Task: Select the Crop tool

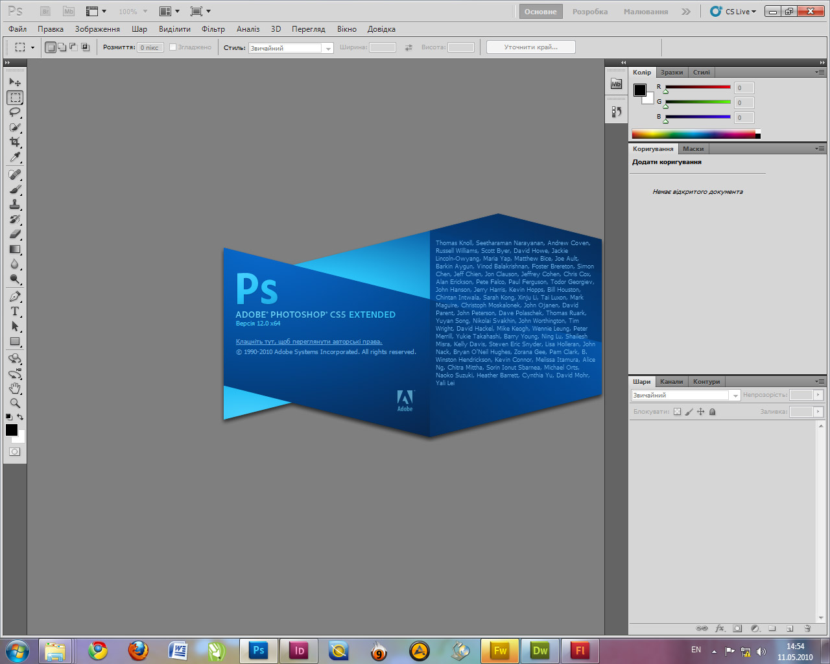Action: (x=15, y=142)
